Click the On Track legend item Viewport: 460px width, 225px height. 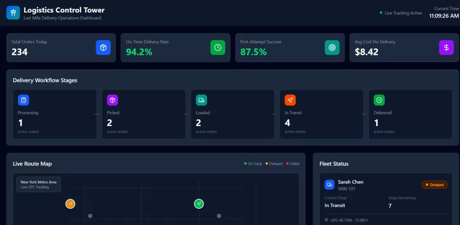(x=253, y=164)
